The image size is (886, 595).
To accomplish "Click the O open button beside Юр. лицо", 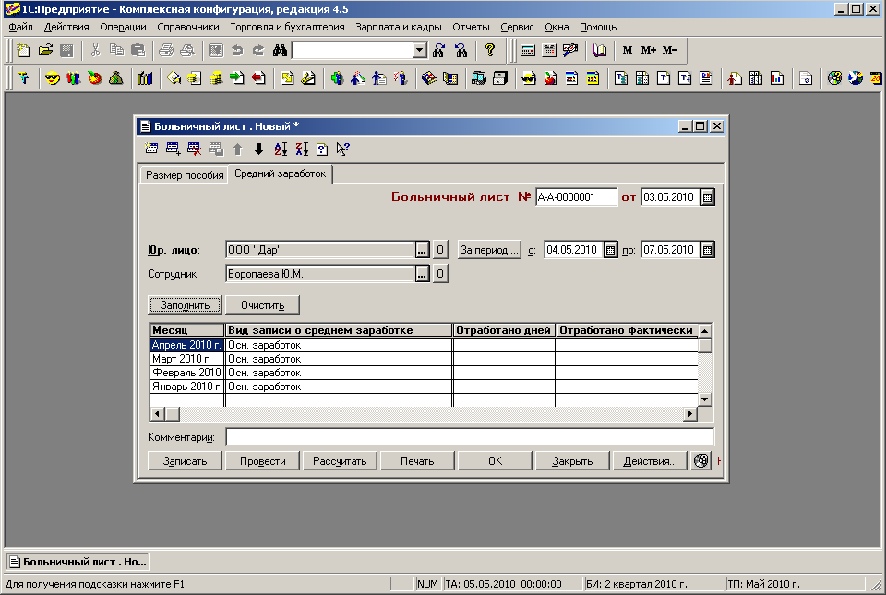I will [440, 250].
